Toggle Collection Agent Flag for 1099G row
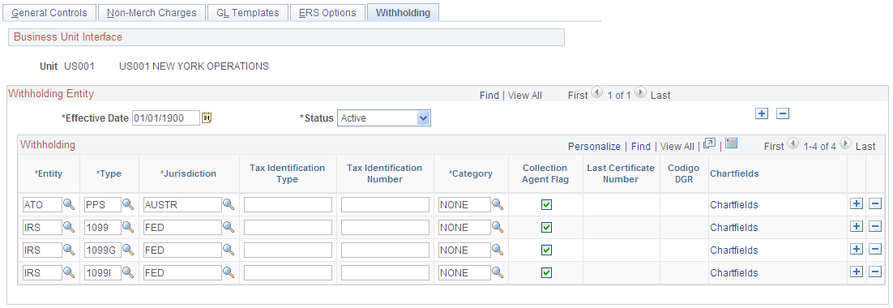The width and height of the screenshot is (893, 308). (546, 250)
